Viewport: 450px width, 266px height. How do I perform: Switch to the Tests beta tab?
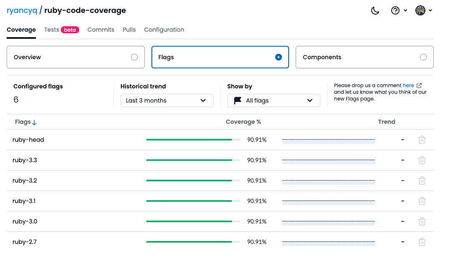61,30
